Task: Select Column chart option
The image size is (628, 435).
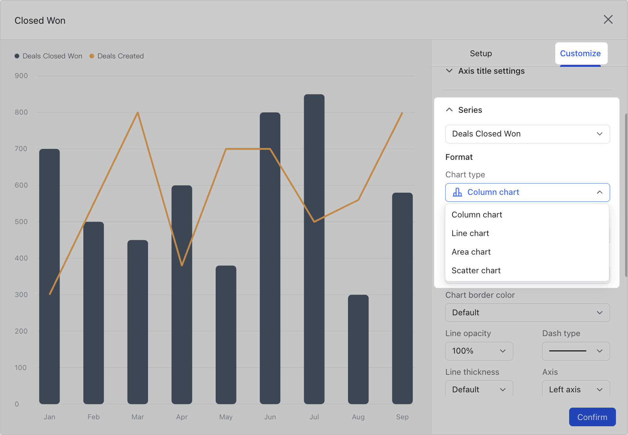Action: point(527,215)
